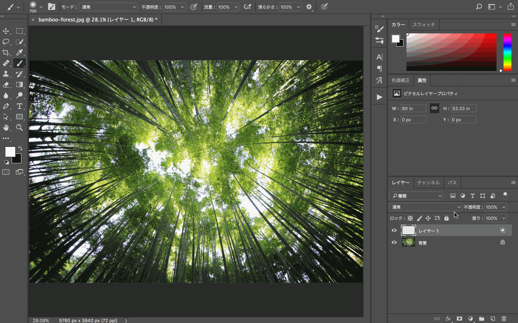Select the Move tool
Viewport: 518px width, 323px height.
click(6, 31)
